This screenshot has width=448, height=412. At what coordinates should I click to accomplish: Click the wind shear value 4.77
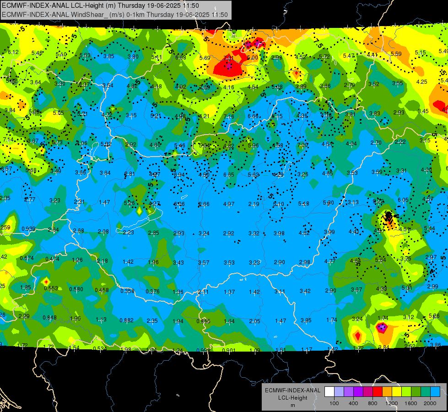(x=330, y=261)
